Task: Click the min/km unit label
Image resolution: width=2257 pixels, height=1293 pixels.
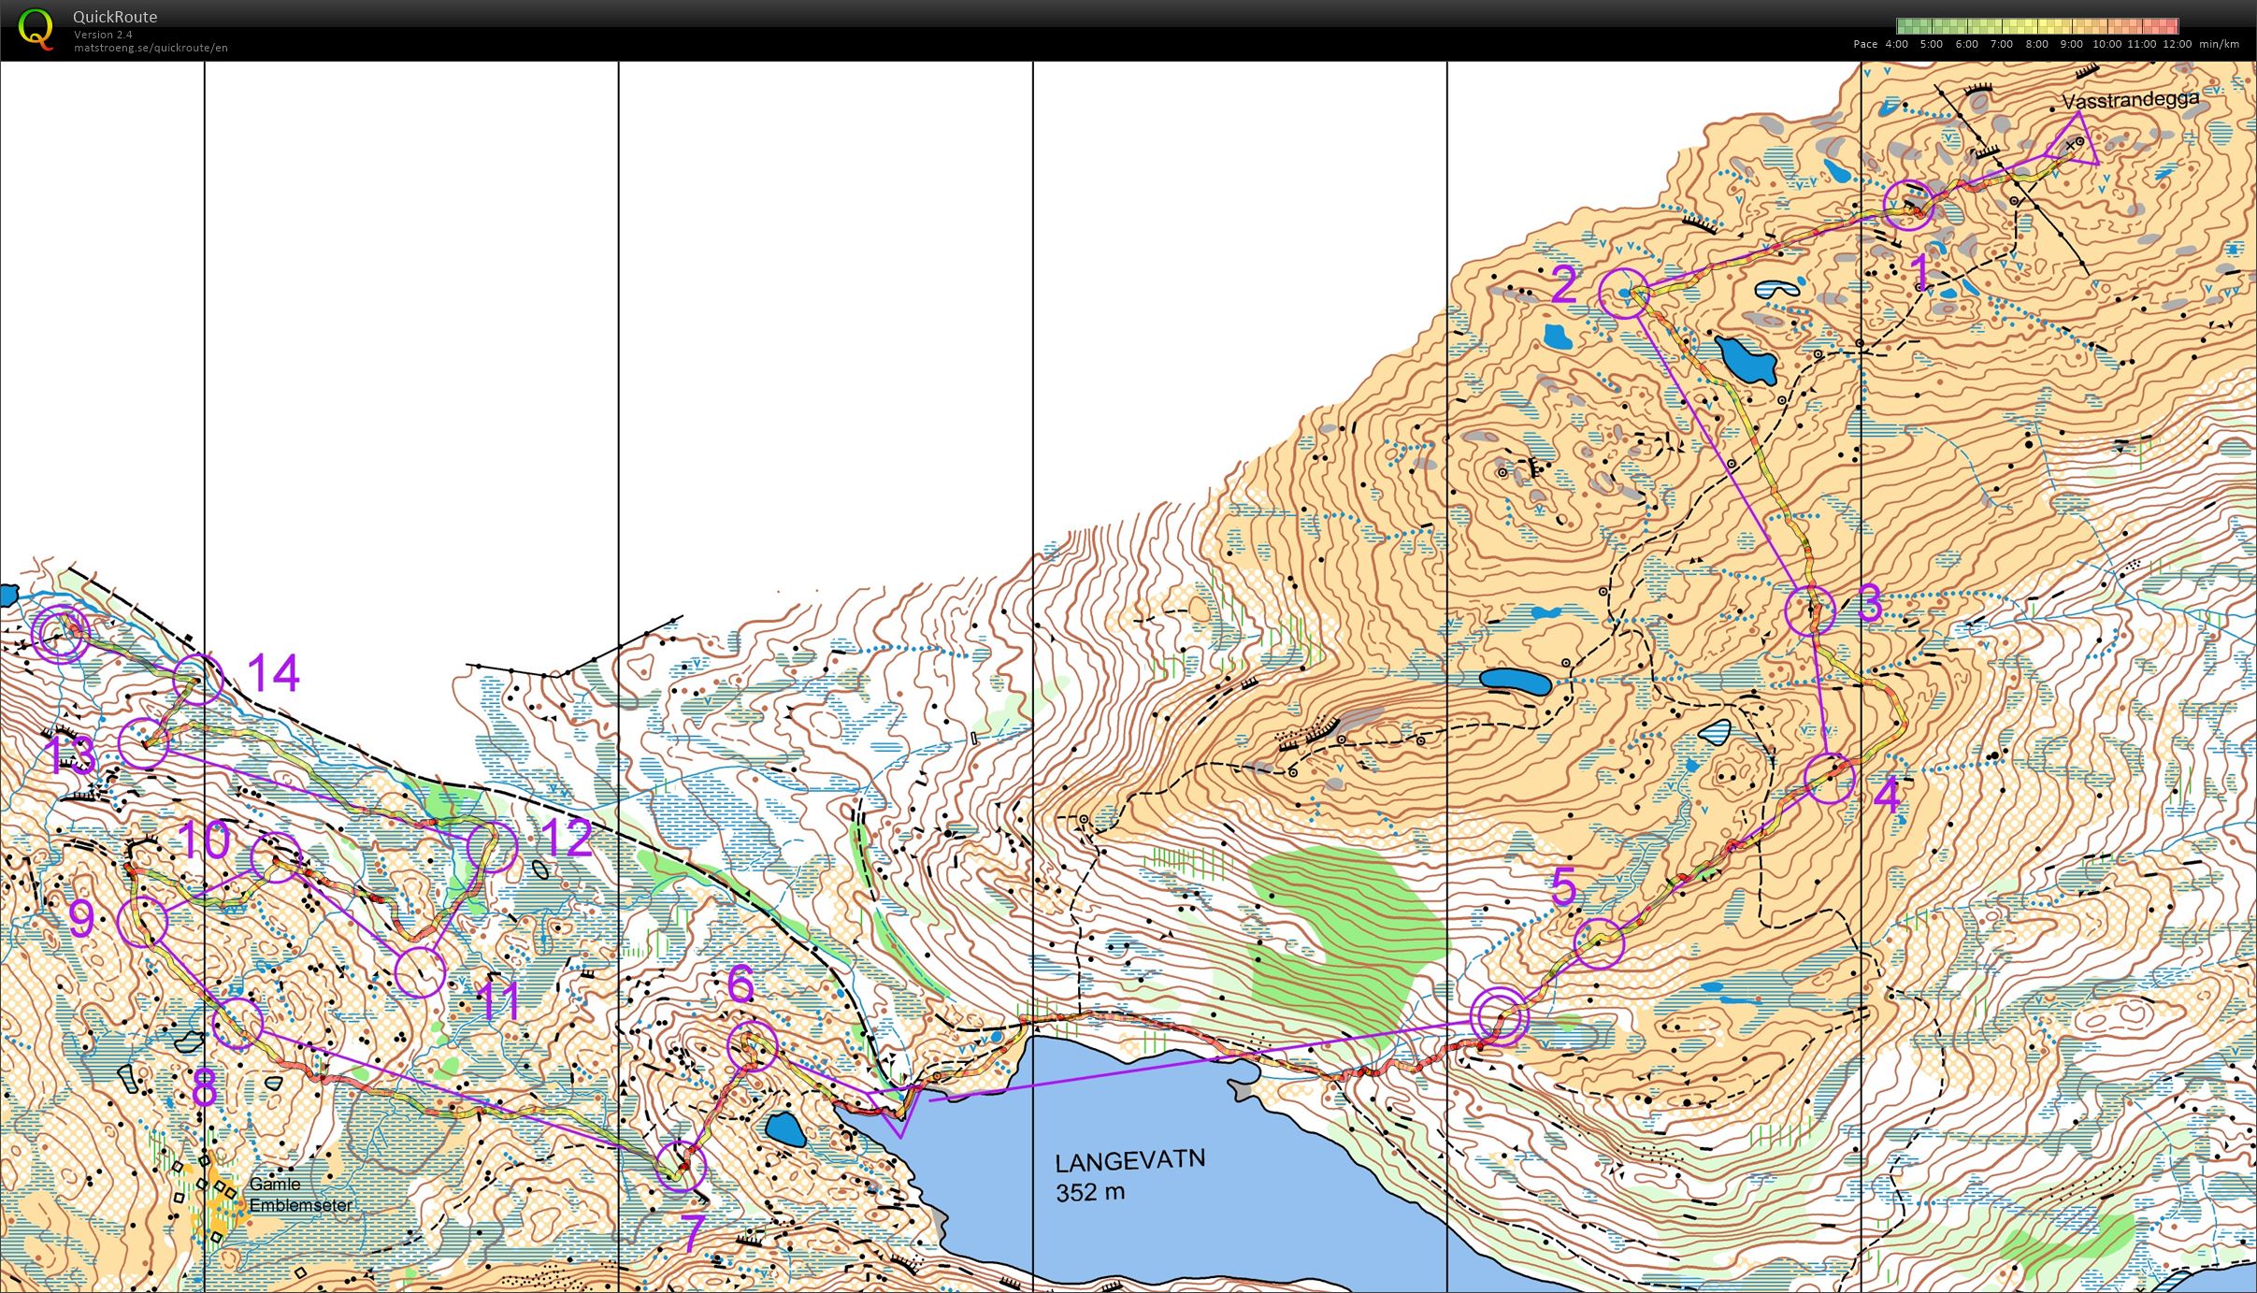Action: 2220,44
